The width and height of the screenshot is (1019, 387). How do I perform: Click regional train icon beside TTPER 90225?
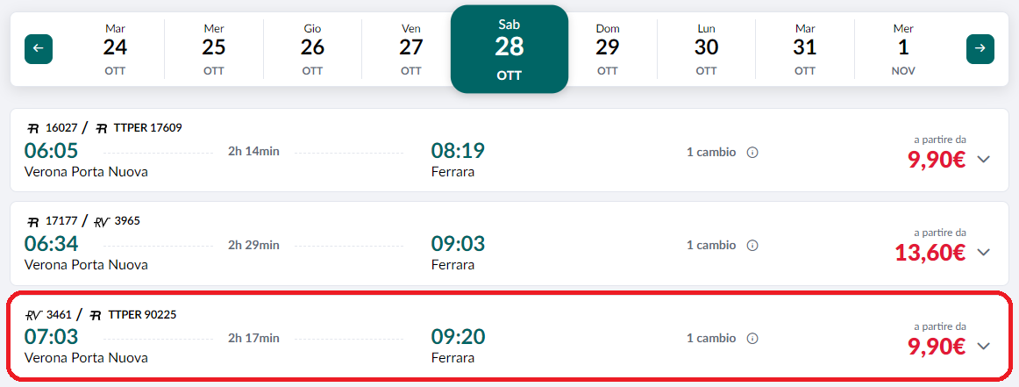(96, 315)
